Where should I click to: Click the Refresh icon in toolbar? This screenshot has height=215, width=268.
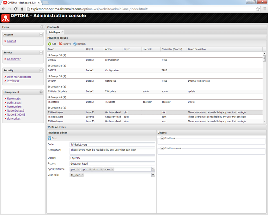pyautogui.click(x=75, y=44)
